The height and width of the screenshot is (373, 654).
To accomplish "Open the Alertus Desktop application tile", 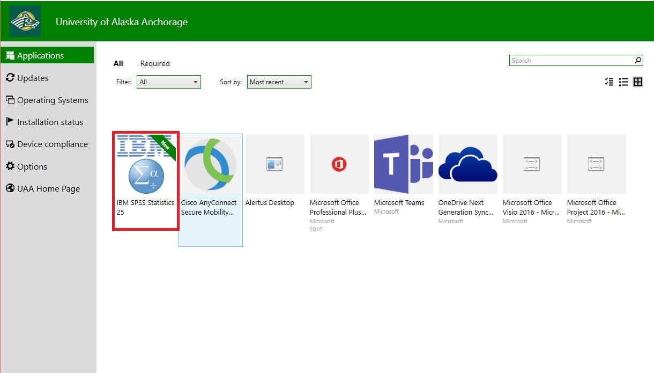I will 274,164.
